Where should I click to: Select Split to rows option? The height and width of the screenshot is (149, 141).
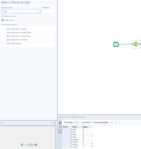pos(3,20)
